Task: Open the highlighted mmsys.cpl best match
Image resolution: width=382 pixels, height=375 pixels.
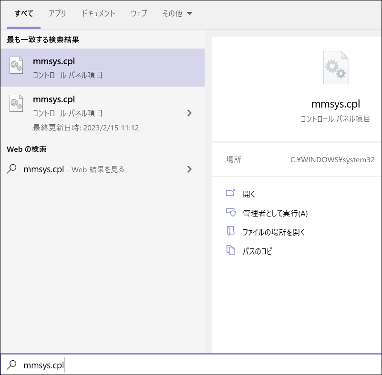Action: [102, 68]
